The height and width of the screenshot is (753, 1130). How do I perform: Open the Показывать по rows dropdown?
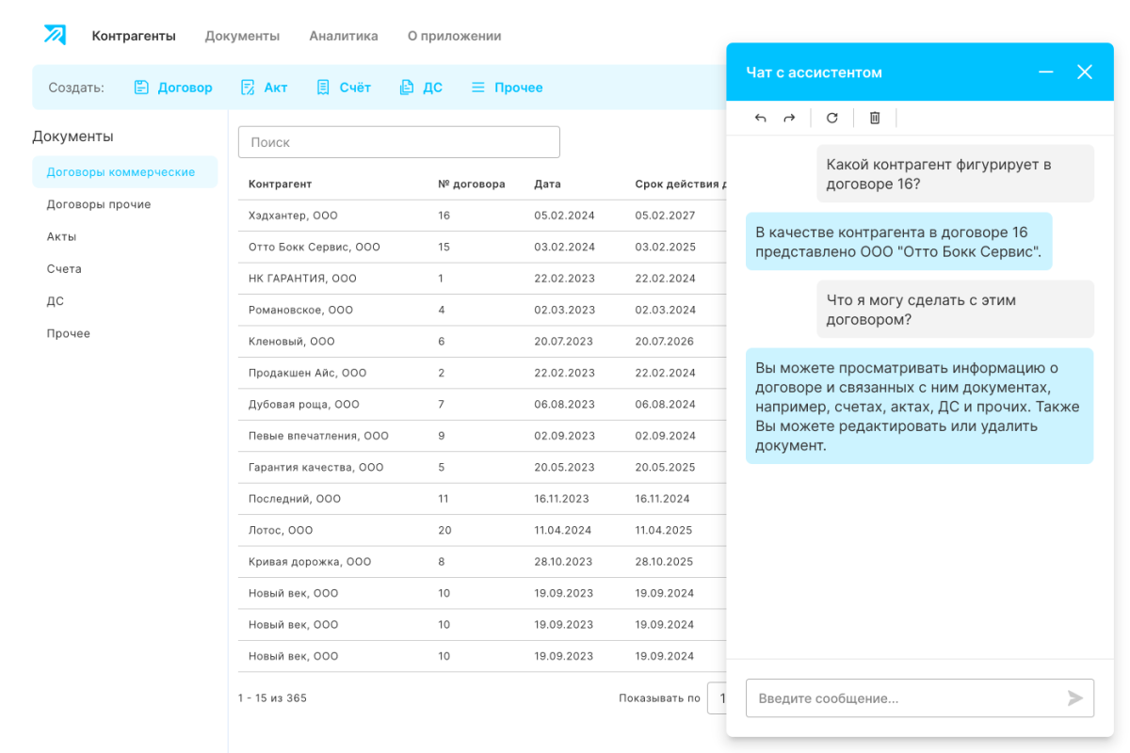coord(717,698)
